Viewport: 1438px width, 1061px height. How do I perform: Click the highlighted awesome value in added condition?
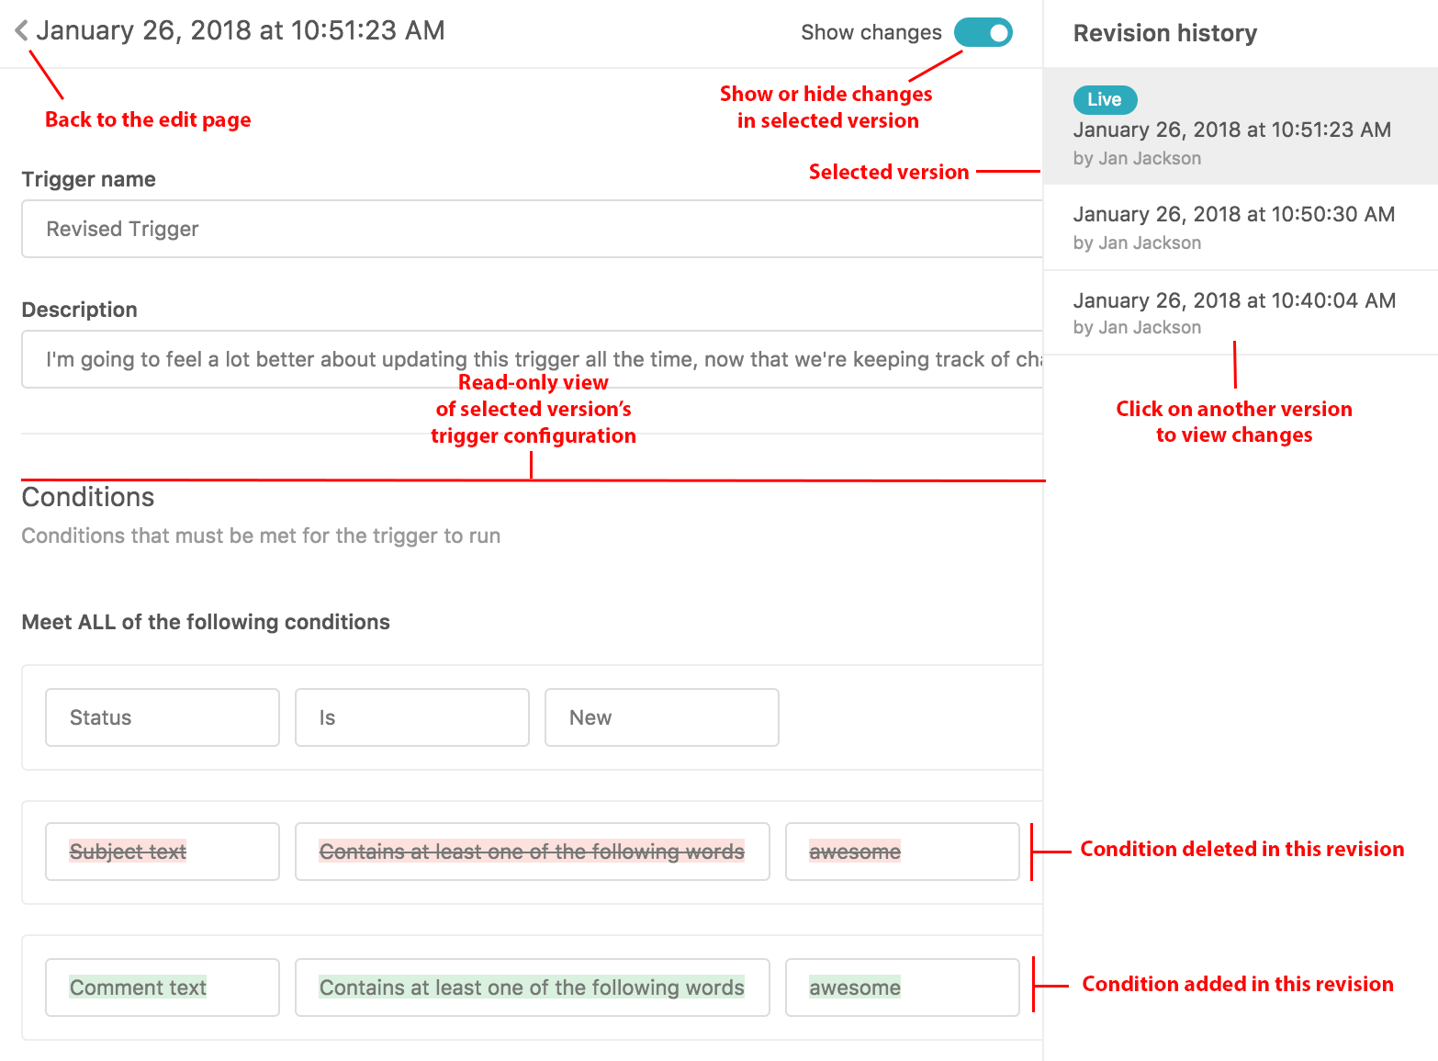(x=901, y=988)
